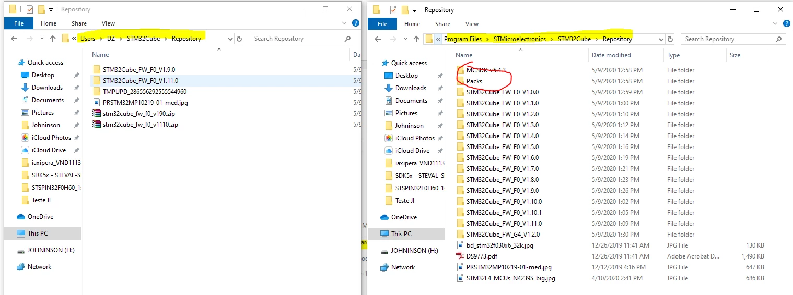The width and height of the screenshot is (793, 295).
Task: Click STMicroelectronics breadcrumb in right address bar
Action: 519,39
